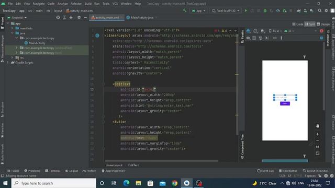Click the Windows Start button

(x=5, y=183)
